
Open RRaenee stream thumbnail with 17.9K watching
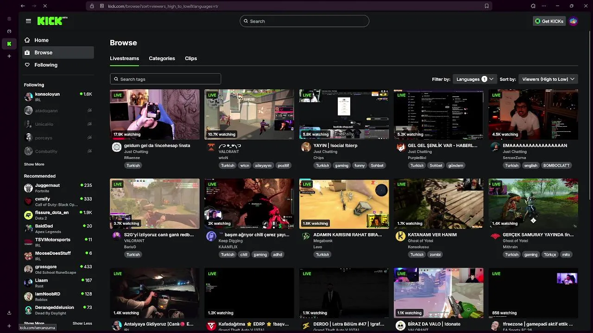pos(155,114)
